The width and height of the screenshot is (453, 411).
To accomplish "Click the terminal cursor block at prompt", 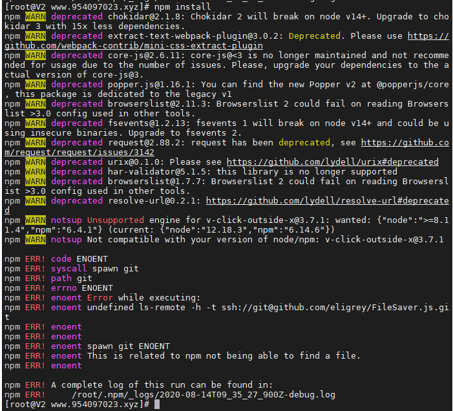I will click(x=157, y=405).
